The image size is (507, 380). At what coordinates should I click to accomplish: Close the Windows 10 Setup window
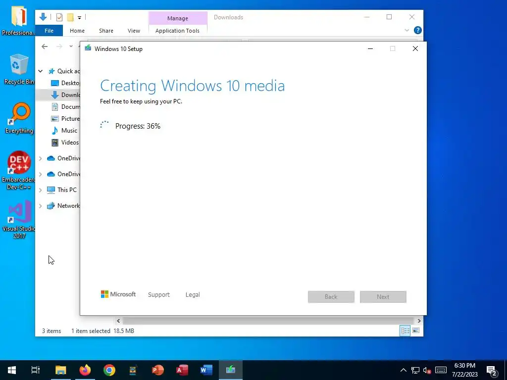pos(415,48)
